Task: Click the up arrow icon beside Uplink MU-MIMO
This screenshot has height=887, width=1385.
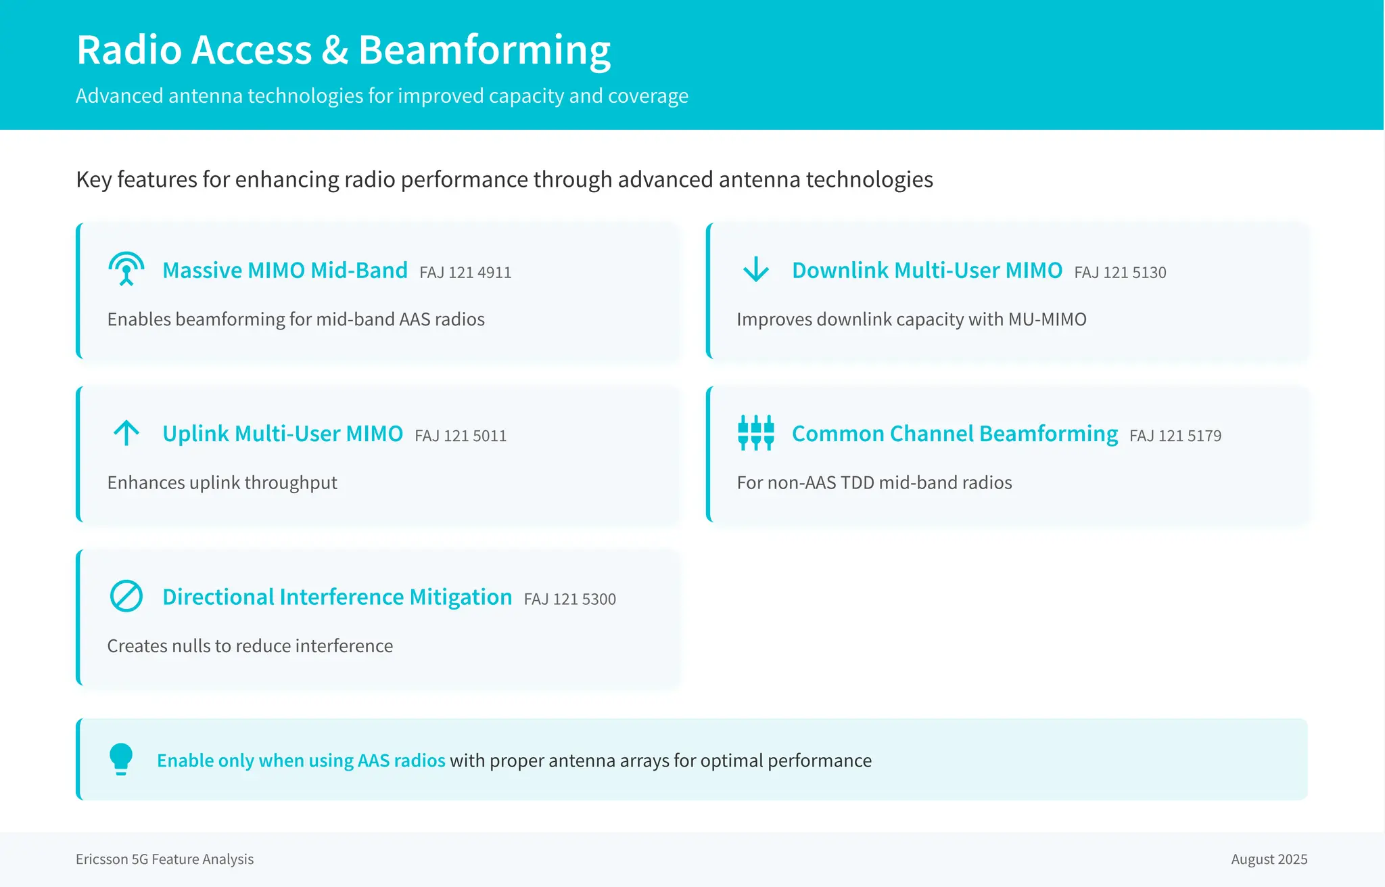Action: [126, 433]
